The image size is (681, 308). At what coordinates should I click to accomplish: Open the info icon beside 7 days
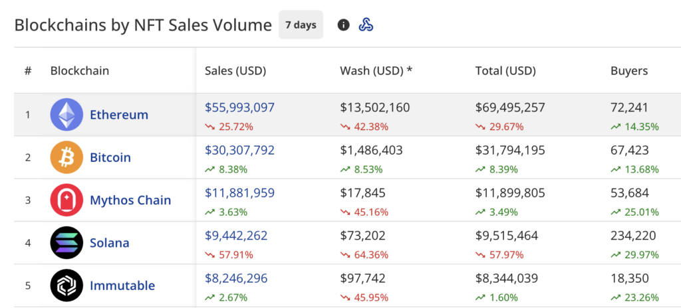[344, 25]
